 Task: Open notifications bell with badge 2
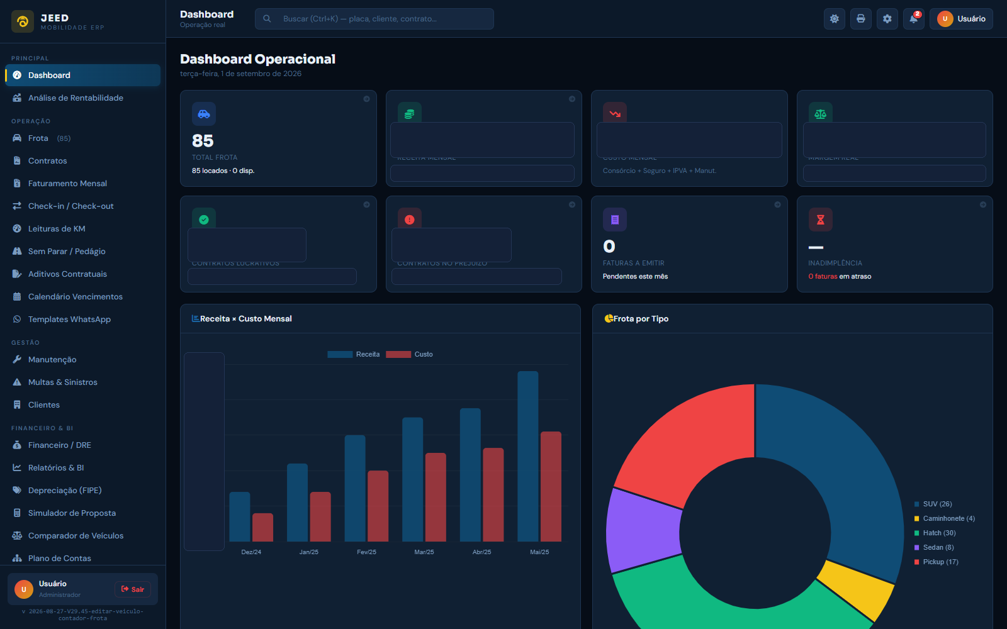[914, 19]
